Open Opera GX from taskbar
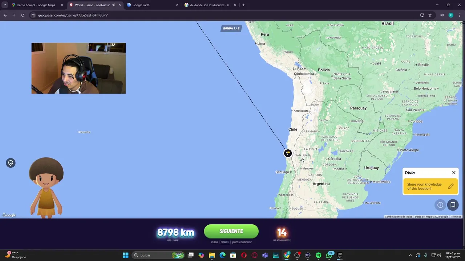Image resolution: width=465 pixels, height=261 pixels. 254,255
